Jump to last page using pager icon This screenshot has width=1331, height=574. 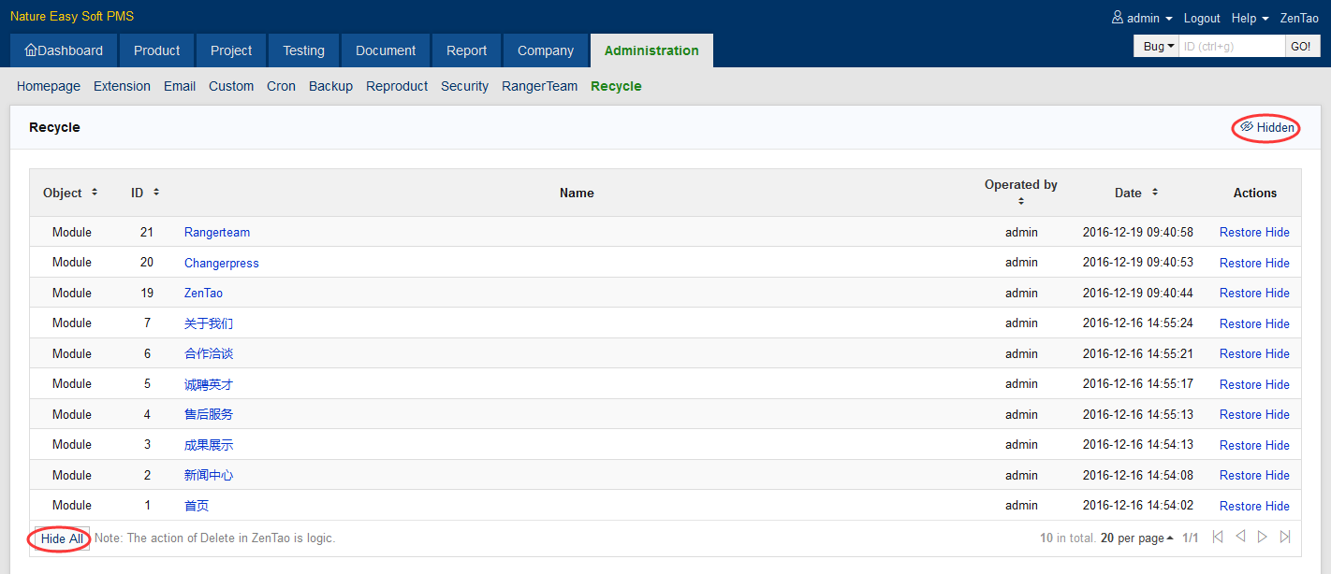click(1285, 537)
